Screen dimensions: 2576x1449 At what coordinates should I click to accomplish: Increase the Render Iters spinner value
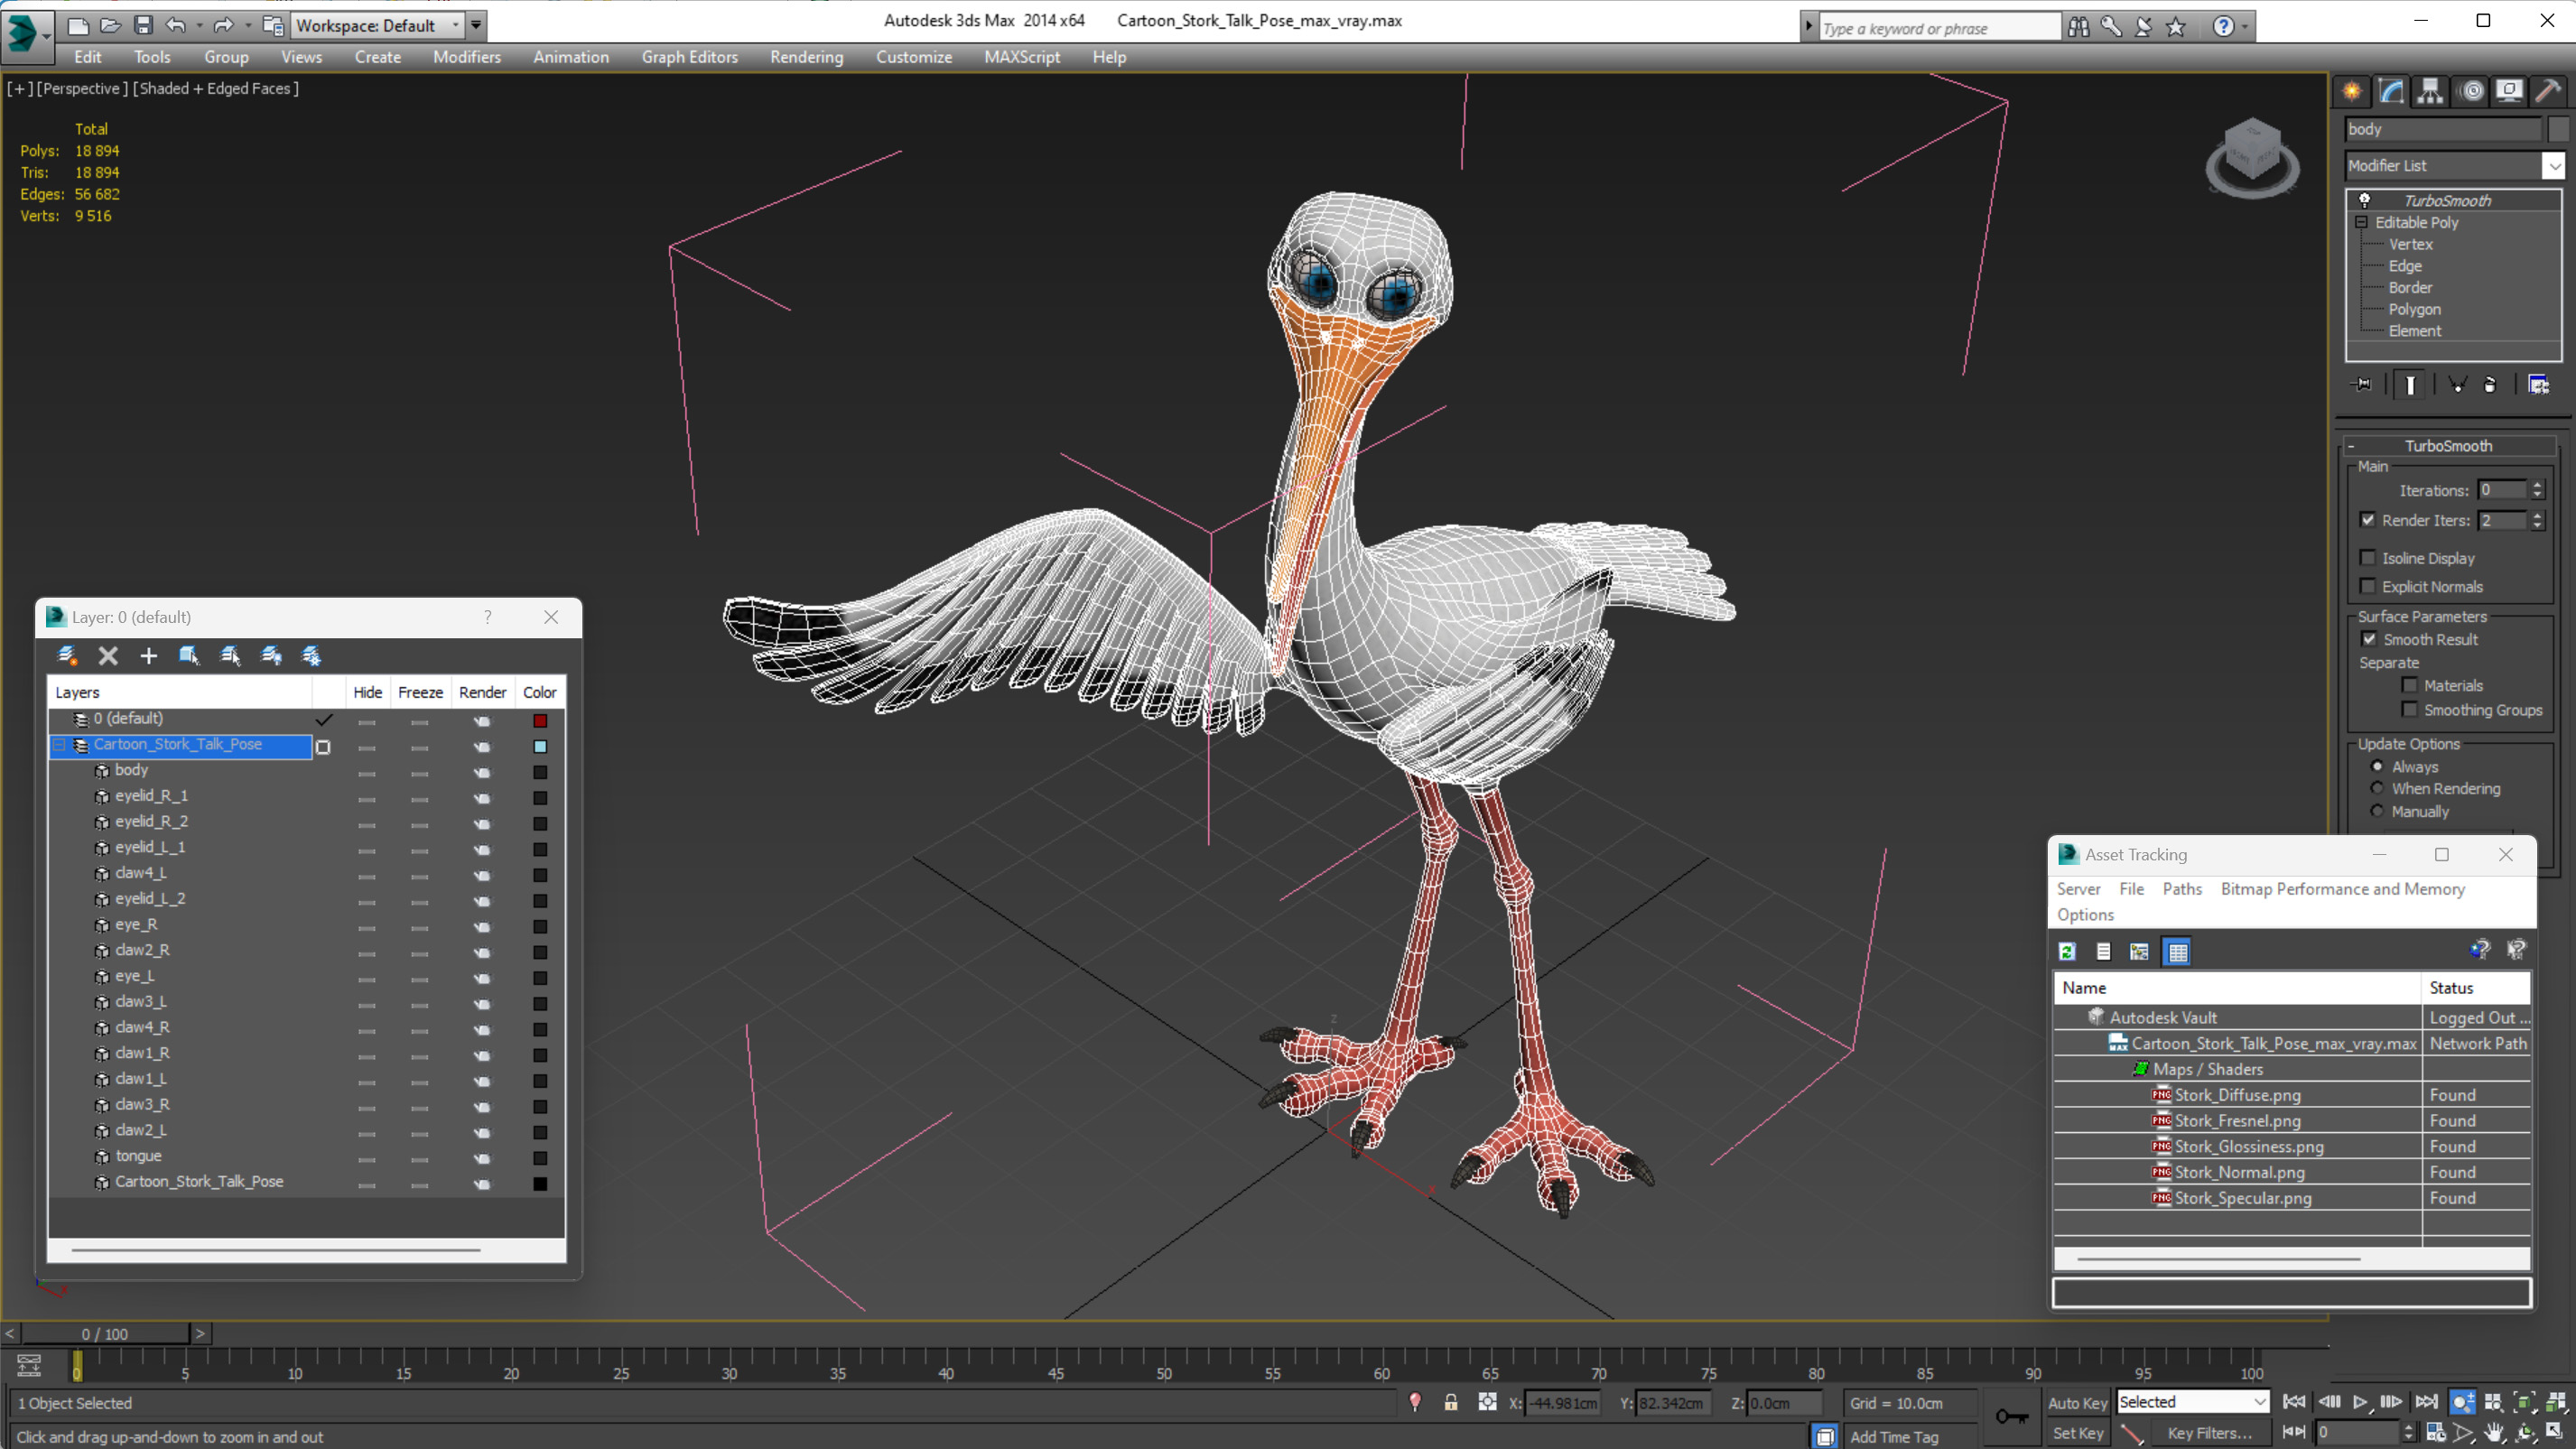[x=2537, y=515]
